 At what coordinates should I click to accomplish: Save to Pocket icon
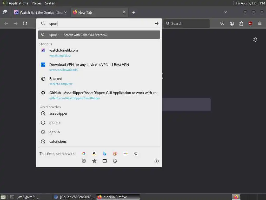tap(222, 23)
